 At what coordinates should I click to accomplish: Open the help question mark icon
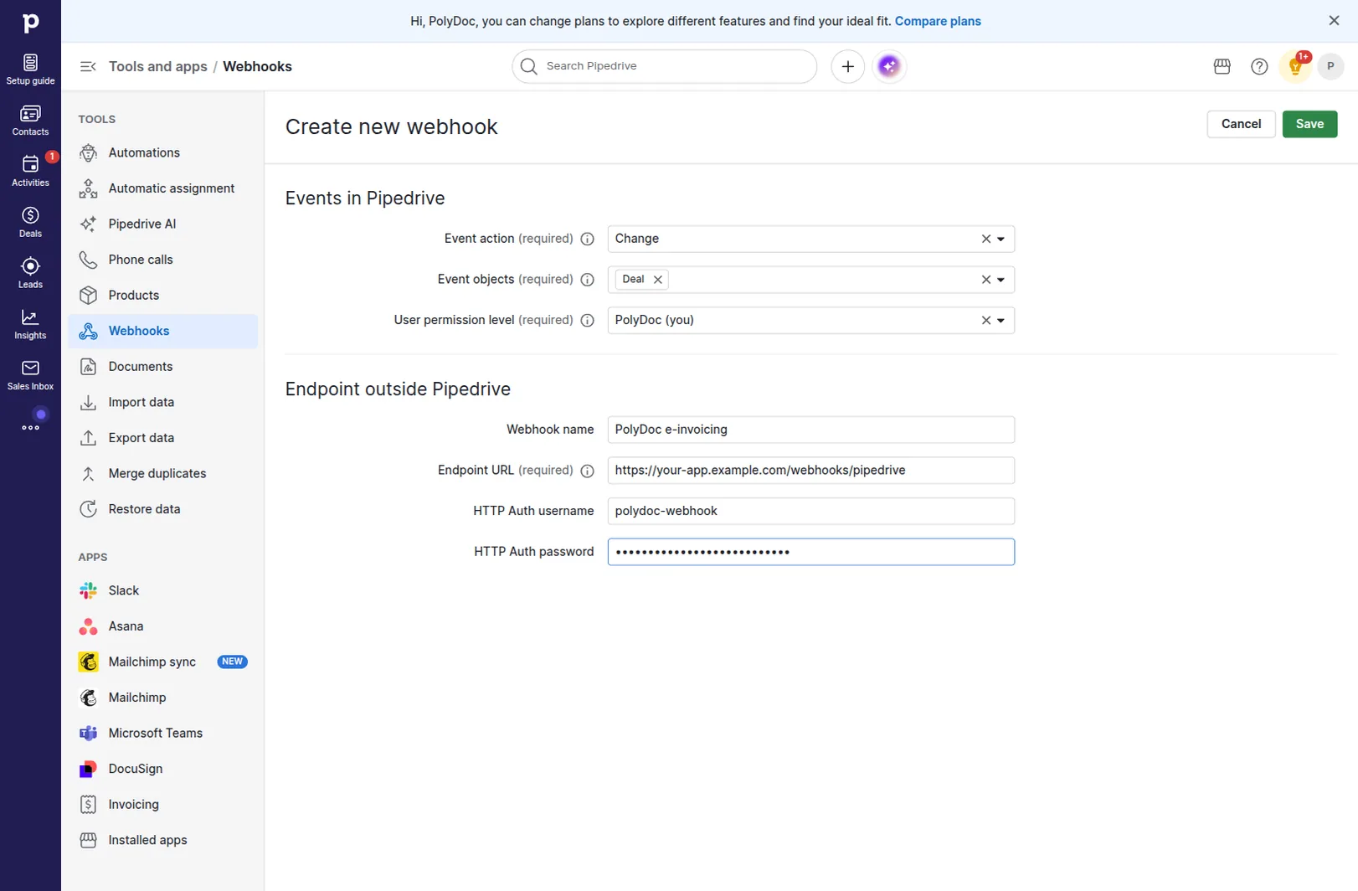coord(1259,66)
